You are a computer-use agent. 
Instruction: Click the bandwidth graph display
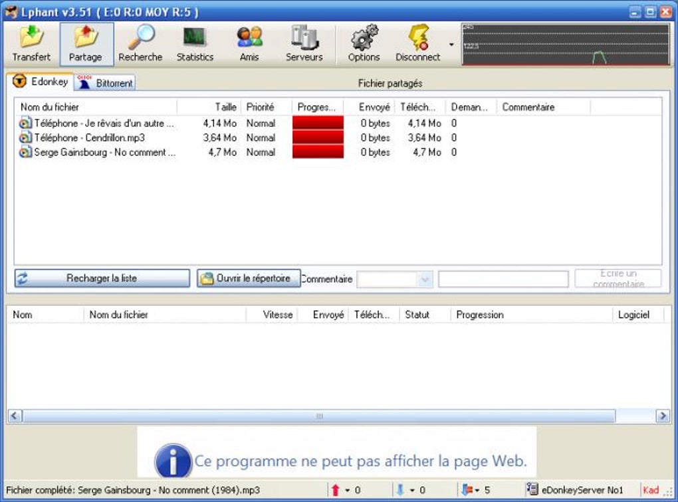(566, 45)
